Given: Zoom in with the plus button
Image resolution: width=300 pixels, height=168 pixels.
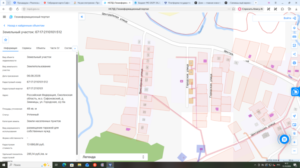Looking at the screenshot, I should tap(294, 142).
